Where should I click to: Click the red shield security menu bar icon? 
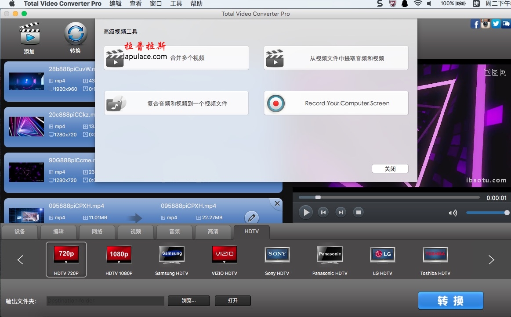(393, 4)
